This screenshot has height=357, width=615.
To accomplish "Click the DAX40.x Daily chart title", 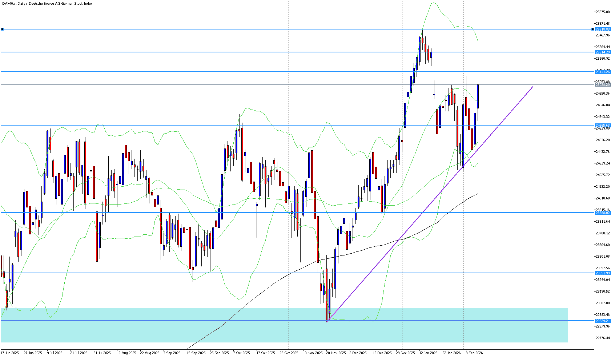I will click(x=47, y=4).
